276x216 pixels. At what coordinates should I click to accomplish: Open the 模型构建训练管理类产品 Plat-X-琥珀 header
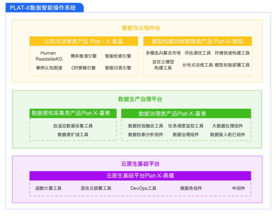click(x=197, y=42)
